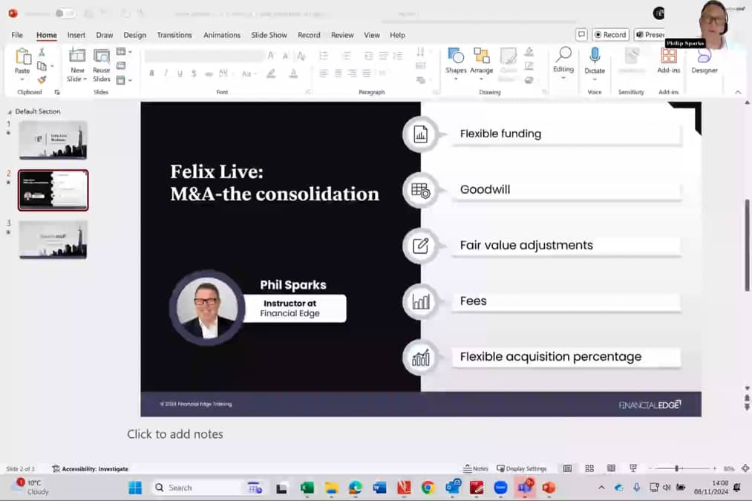This screenshot has height=501, width=752.
Task: Expand the Copy dropdown arrow
Action: point(52,66)
